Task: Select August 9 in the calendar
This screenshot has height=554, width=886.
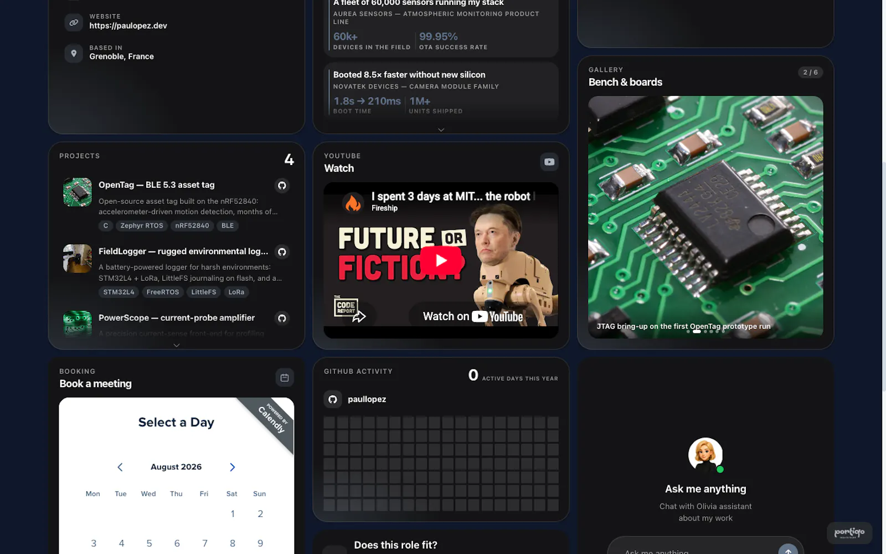Action: 260,543
